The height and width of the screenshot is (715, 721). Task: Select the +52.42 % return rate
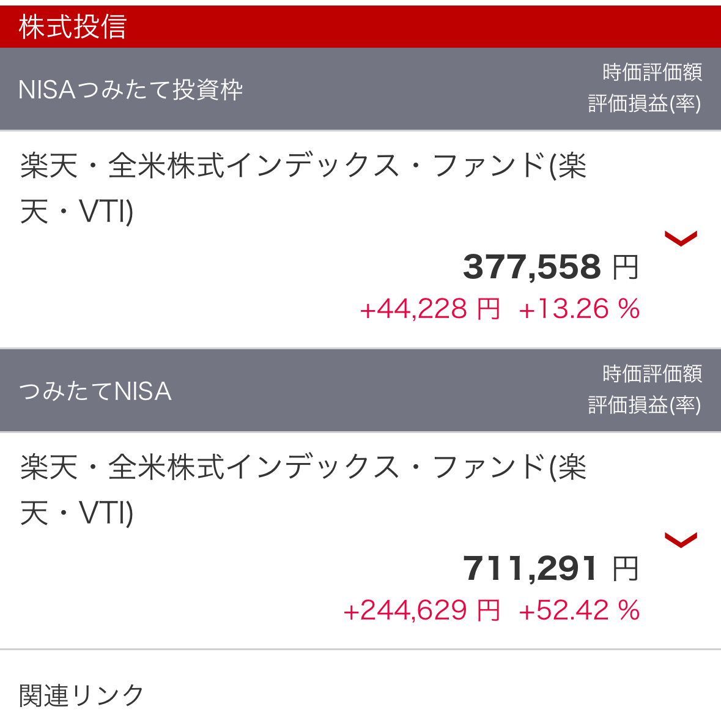pos(579,610)
